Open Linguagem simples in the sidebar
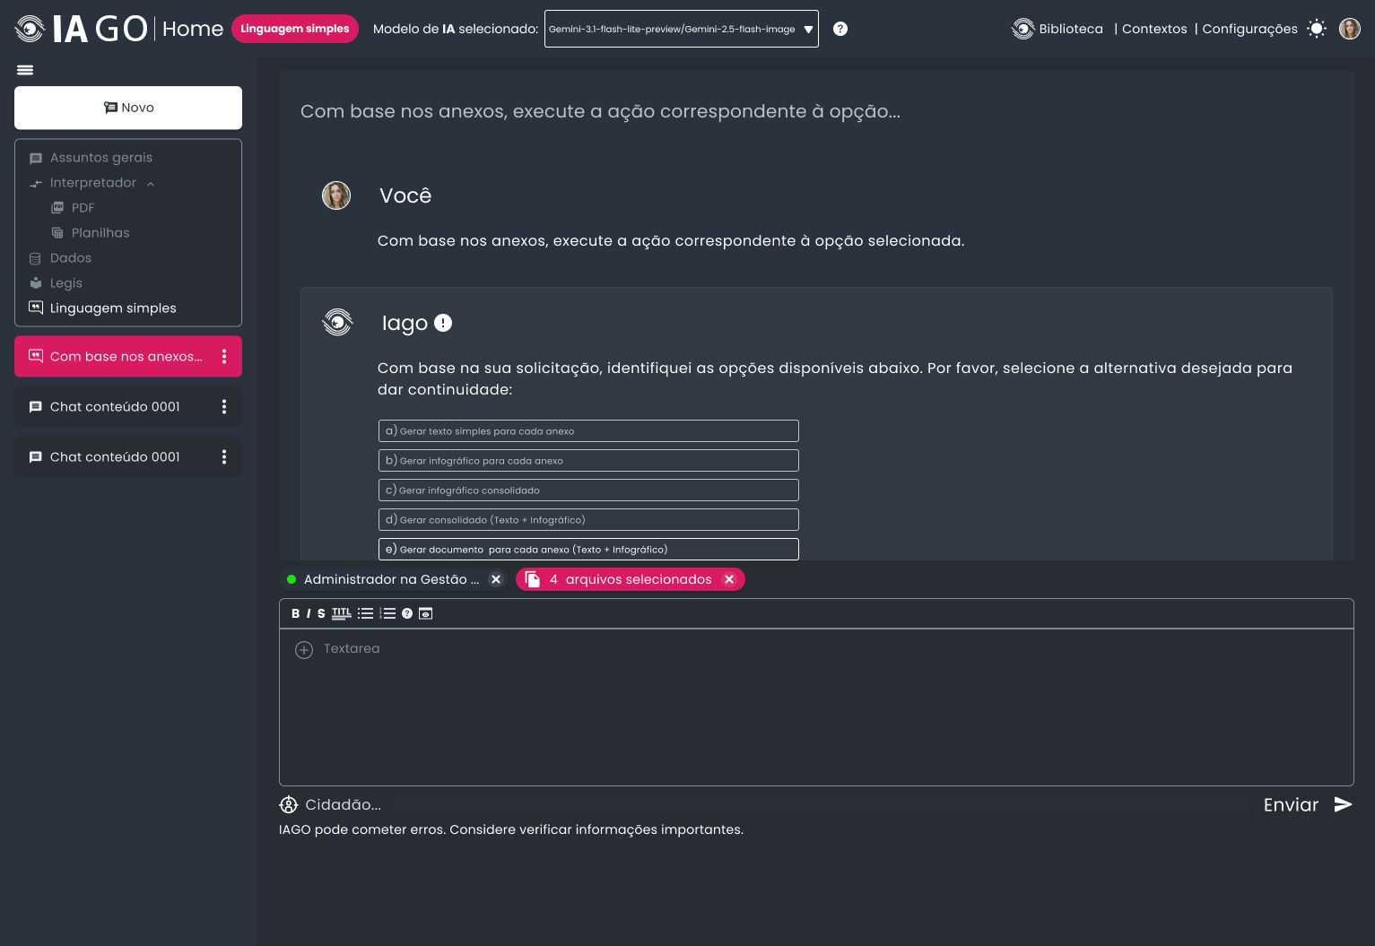Screen dimensions: 1375x946 pos(113,308)
